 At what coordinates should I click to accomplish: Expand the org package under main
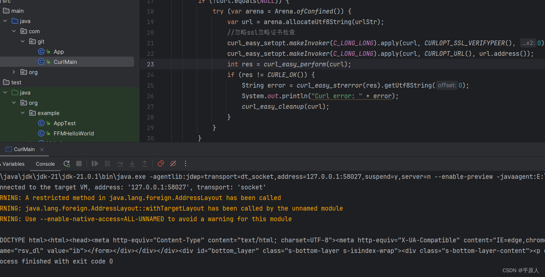tap(14, 72)
